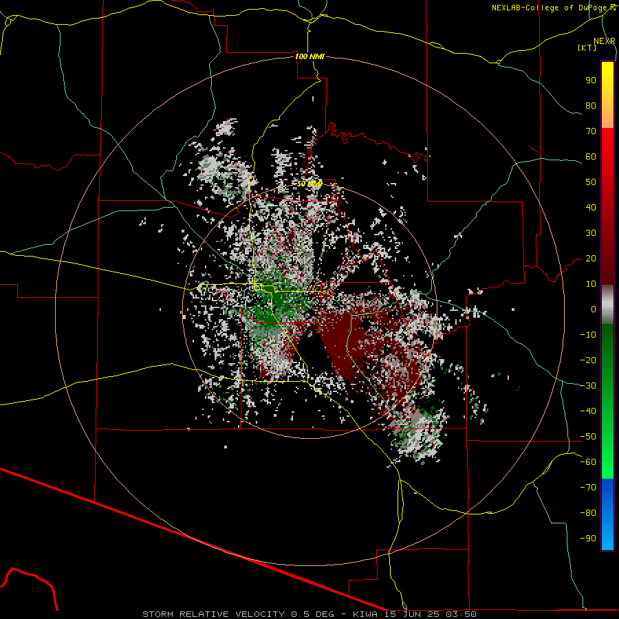Click the KIWA station identifier

click(365, 614)
